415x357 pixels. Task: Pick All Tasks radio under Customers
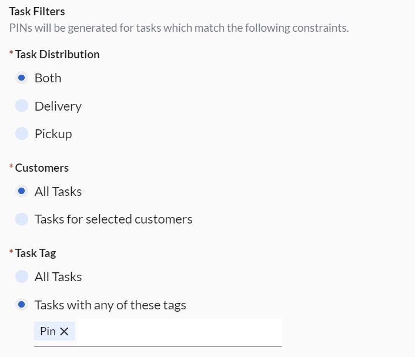[x=22, y=191]
